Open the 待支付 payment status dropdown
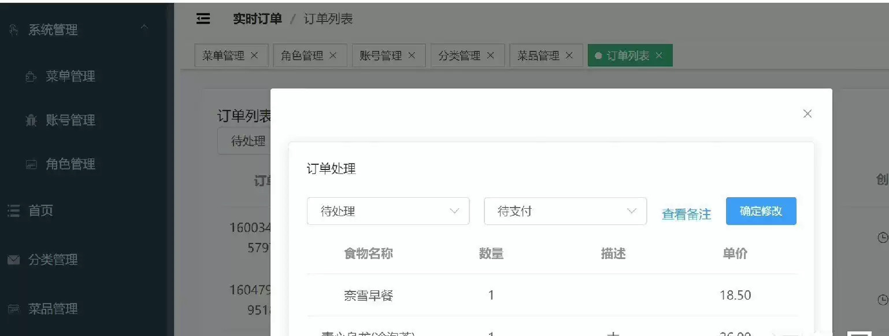889x336 pixels. click(565, 211)
